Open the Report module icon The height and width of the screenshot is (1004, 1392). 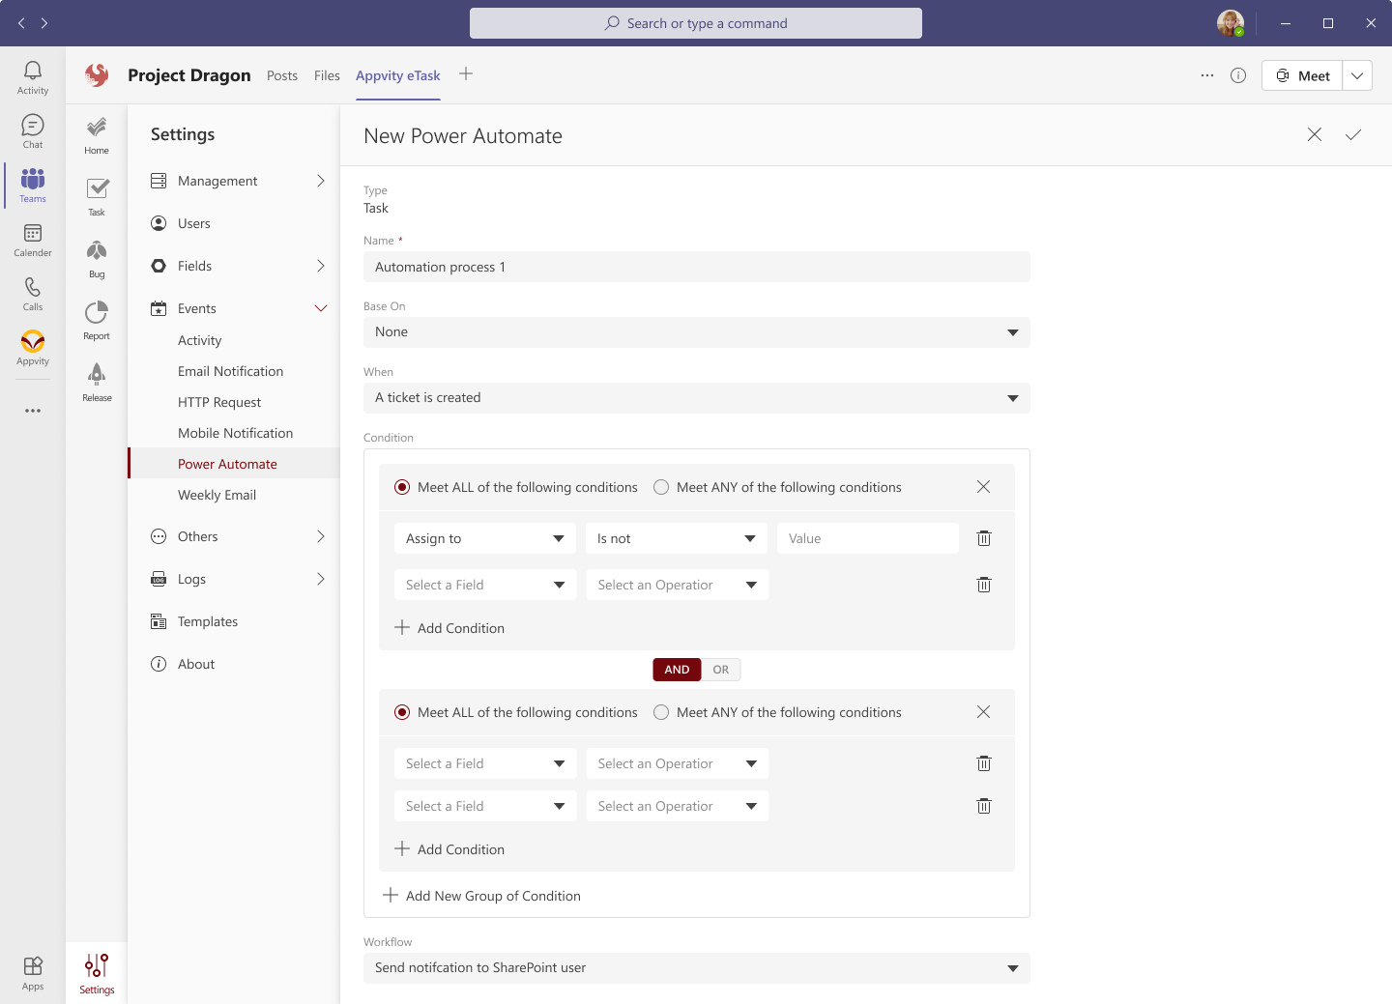pyautogui.click(x=97, y=314)
